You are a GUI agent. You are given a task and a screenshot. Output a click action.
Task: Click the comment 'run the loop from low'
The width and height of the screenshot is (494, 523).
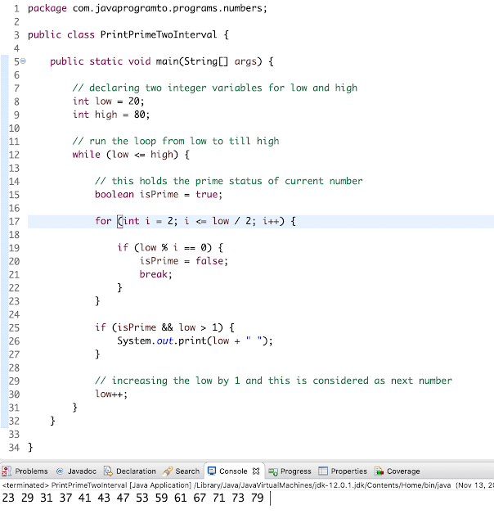point(176,141)
